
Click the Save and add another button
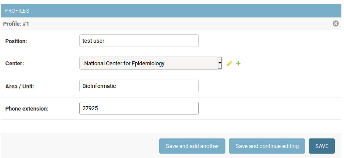192,146
